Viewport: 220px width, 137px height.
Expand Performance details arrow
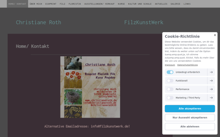[x=211, y=89]
